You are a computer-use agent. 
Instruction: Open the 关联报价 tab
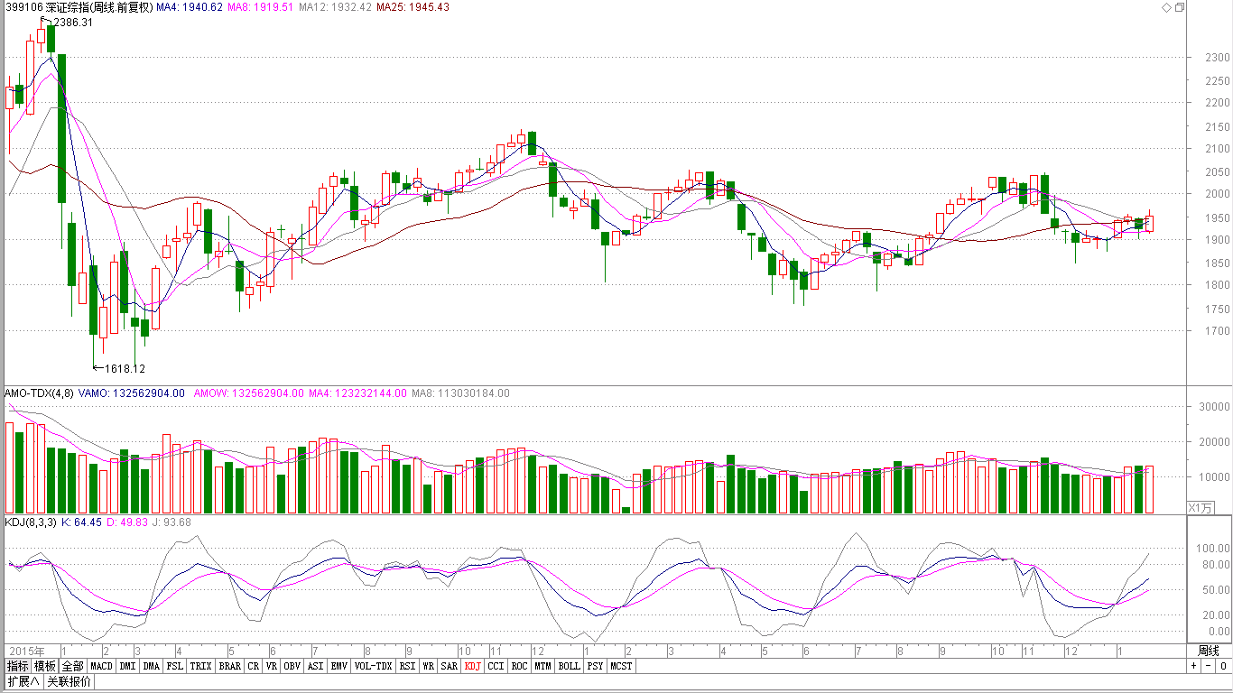point(69,681)
